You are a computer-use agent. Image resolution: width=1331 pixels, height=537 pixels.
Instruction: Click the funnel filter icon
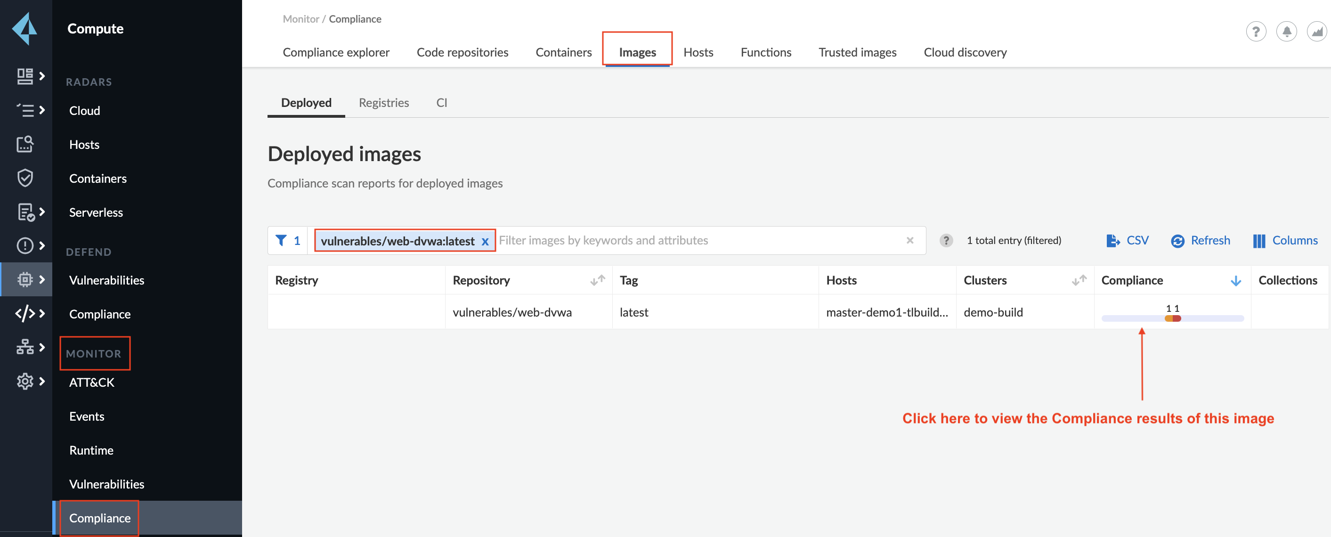coord(281,240)
